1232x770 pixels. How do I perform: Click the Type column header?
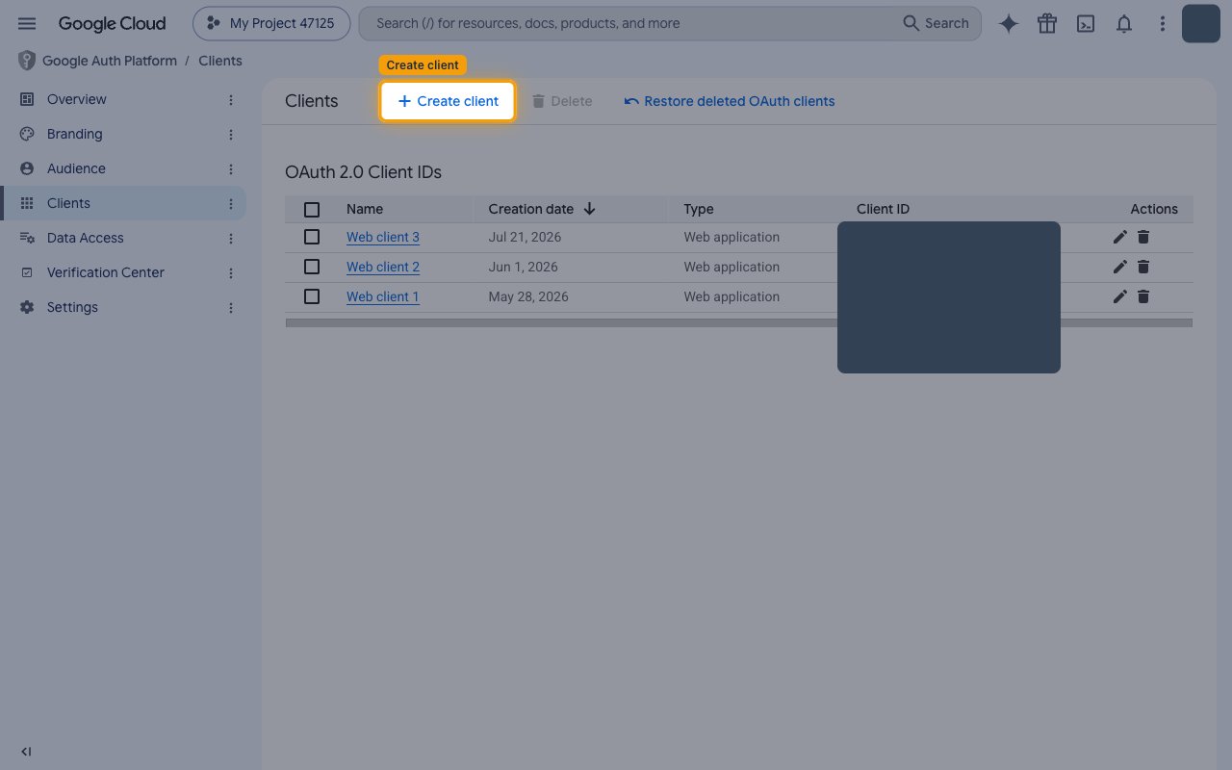pyautogui.click(x=699, y=209)
